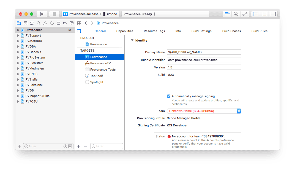Image resolution: width=295 pixels, height=172 pixels.
Task: Select the Spotlight extension target
Action: tap(100, 82)
